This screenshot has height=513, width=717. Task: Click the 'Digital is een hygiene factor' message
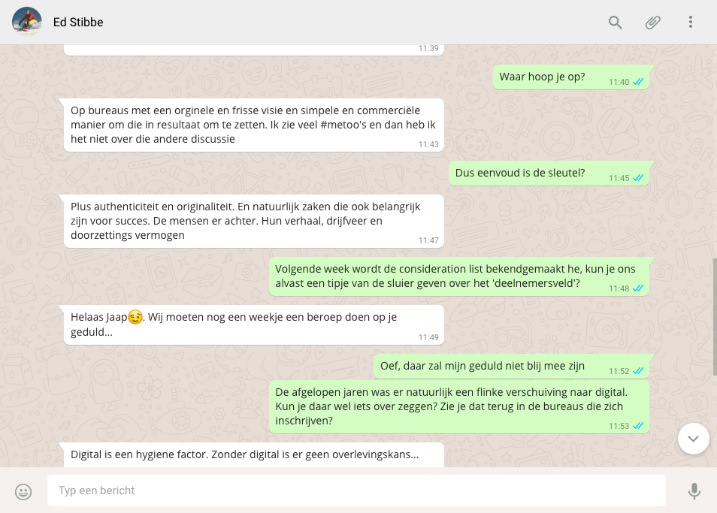(254, 455)
